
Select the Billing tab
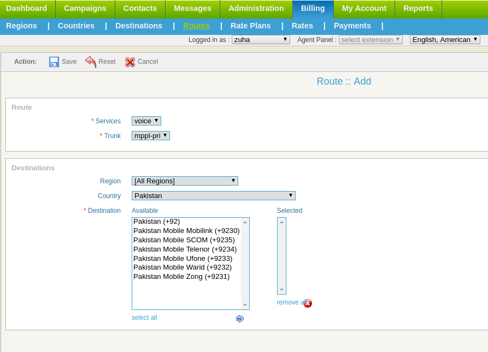pyautogui.click(x=313, y=8)
